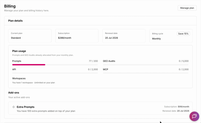Screen dimensions: 201x123
Task: Click the MCP usage bar
Action: (146, 73)
